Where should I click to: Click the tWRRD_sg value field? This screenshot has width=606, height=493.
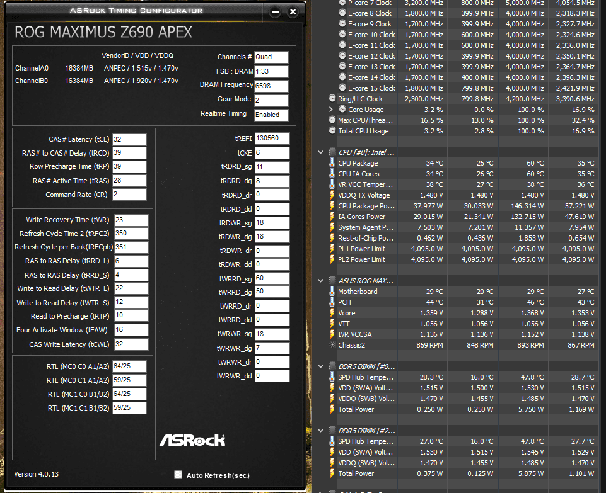(272, 278)
